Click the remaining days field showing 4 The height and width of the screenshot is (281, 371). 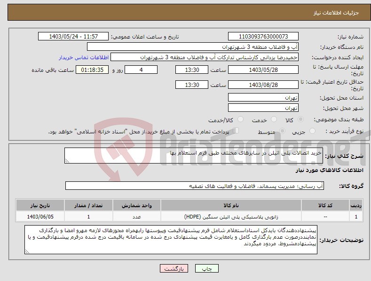[141, 70]
